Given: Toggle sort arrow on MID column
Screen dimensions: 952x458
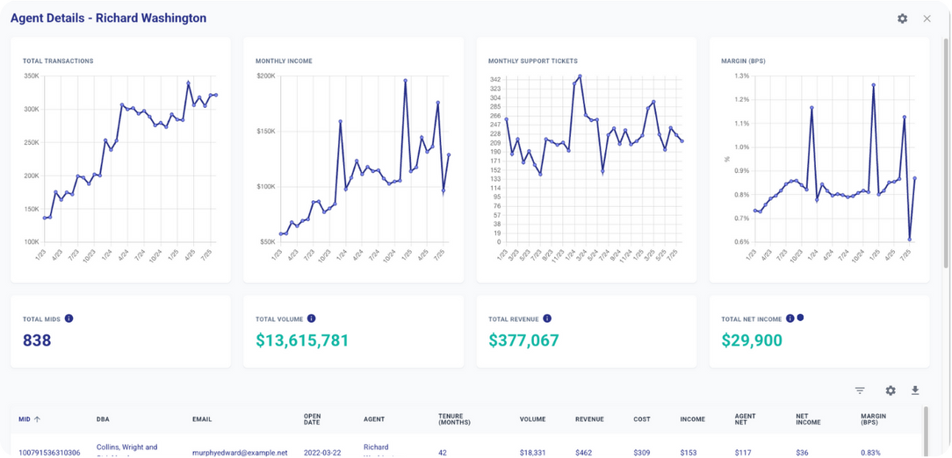Looking at the screenshot, I should pyautogui.click(x=38, y=419).
